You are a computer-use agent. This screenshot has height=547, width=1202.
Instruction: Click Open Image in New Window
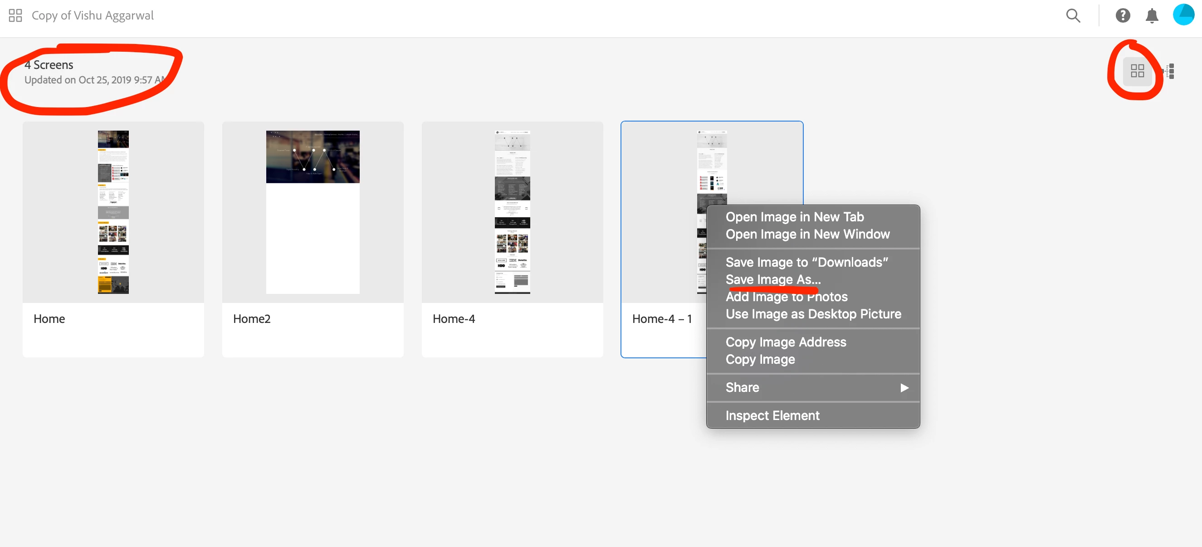(807, 234)
